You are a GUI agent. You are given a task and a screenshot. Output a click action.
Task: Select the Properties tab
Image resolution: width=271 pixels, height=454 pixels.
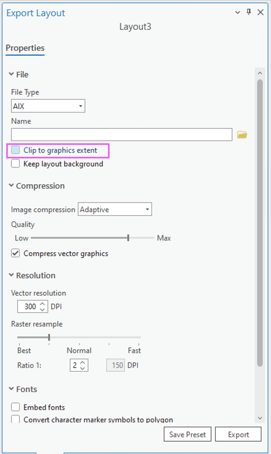[25, 48]
